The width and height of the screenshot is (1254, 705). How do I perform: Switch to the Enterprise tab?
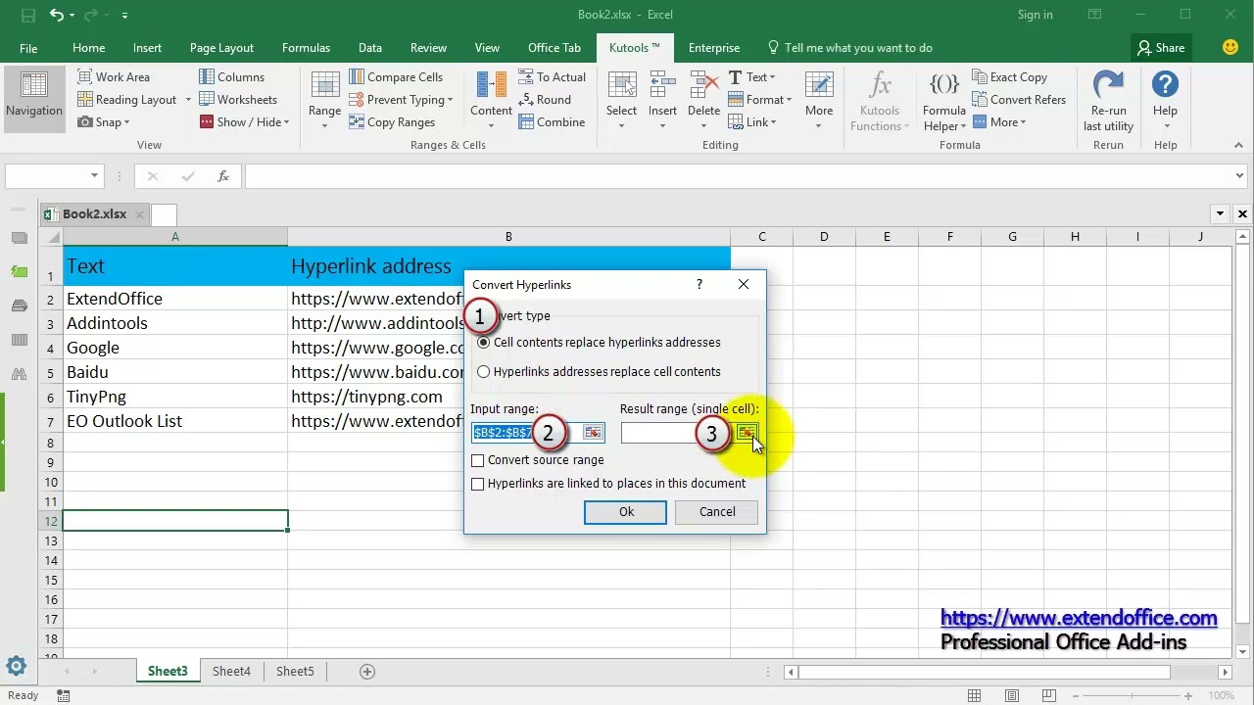tap(714, 48)
